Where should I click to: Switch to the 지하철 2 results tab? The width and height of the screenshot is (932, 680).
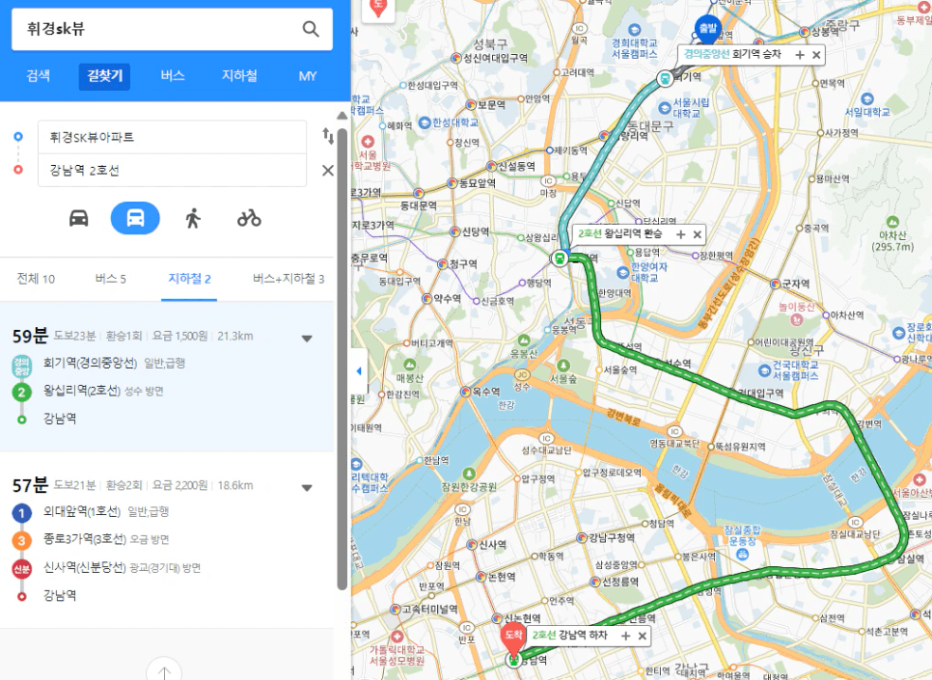point(189,279)
